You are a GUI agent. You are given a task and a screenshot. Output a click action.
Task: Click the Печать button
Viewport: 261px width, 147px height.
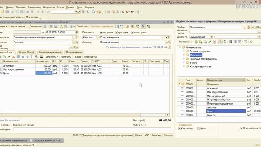click(139, 136)
